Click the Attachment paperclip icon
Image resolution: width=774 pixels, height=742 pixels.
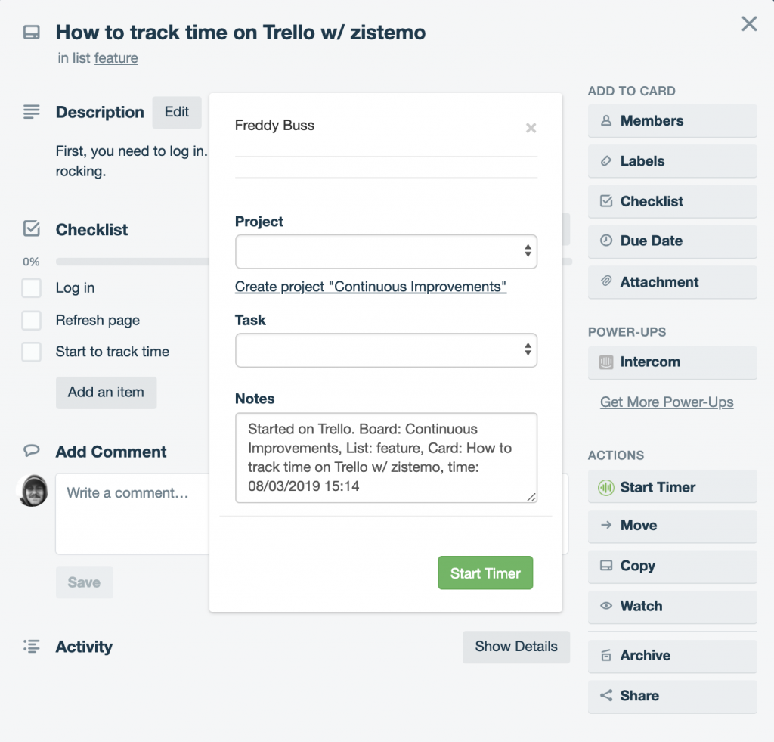[x=607, y=282]
